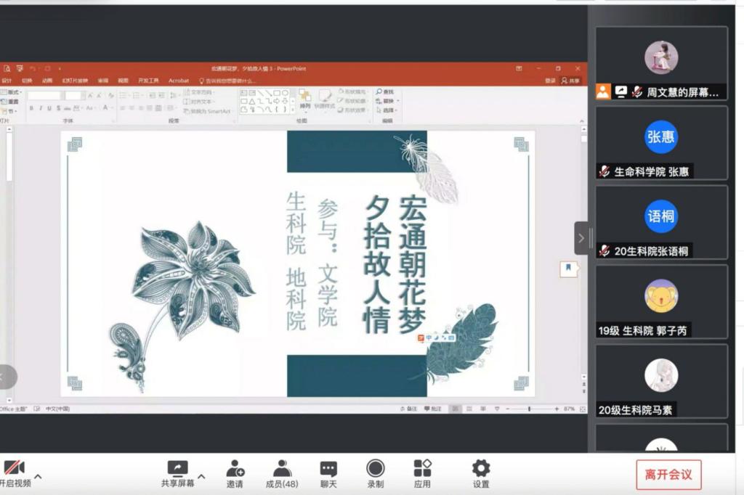
Task: Click the Leave Meeting (离开会议) button
Action: click(x=668, y=475)
